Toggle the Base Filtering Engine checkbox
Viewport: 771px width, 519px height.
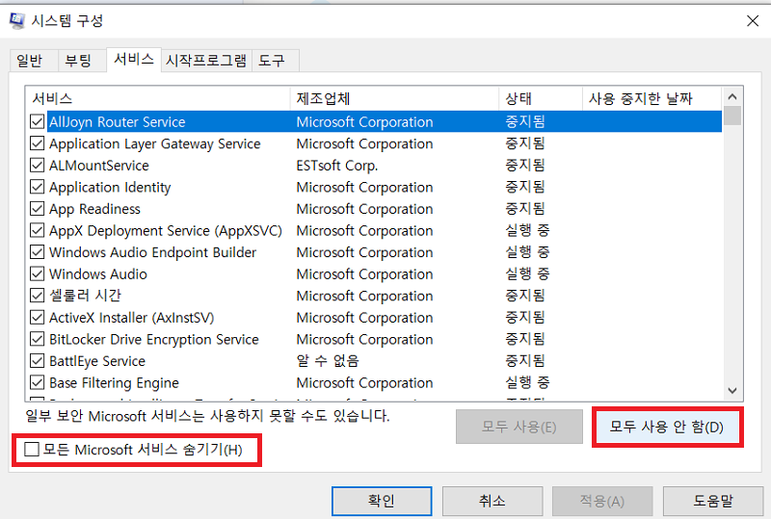tap(37, 382)
